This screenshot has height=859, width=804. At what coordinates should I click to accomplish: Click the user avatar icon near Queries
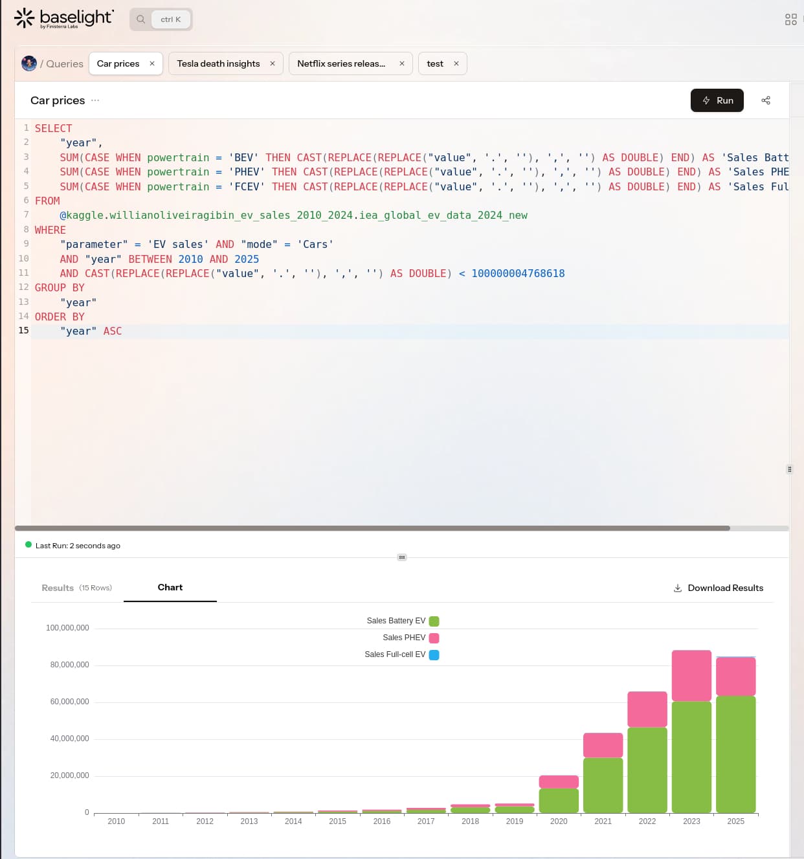(x=29, y=63)
